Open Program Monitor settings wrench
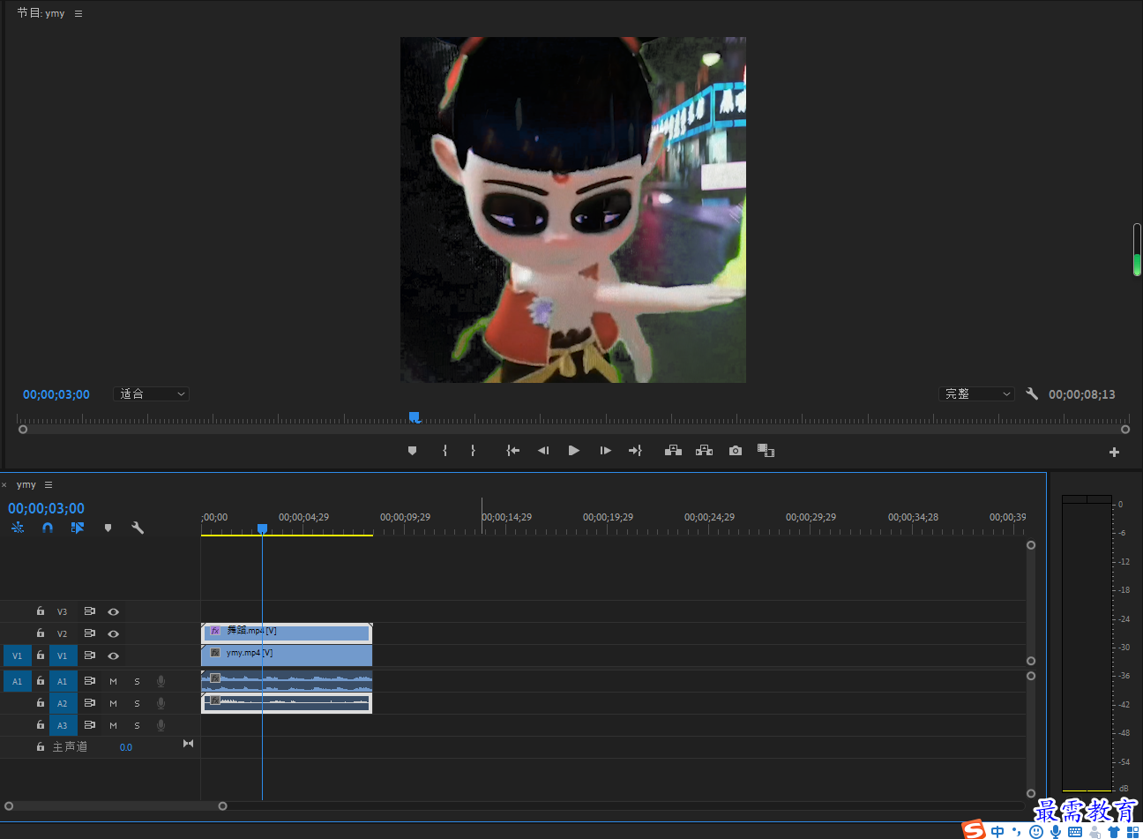Screen dimensions: 1143x839 tap(1032, 393)
